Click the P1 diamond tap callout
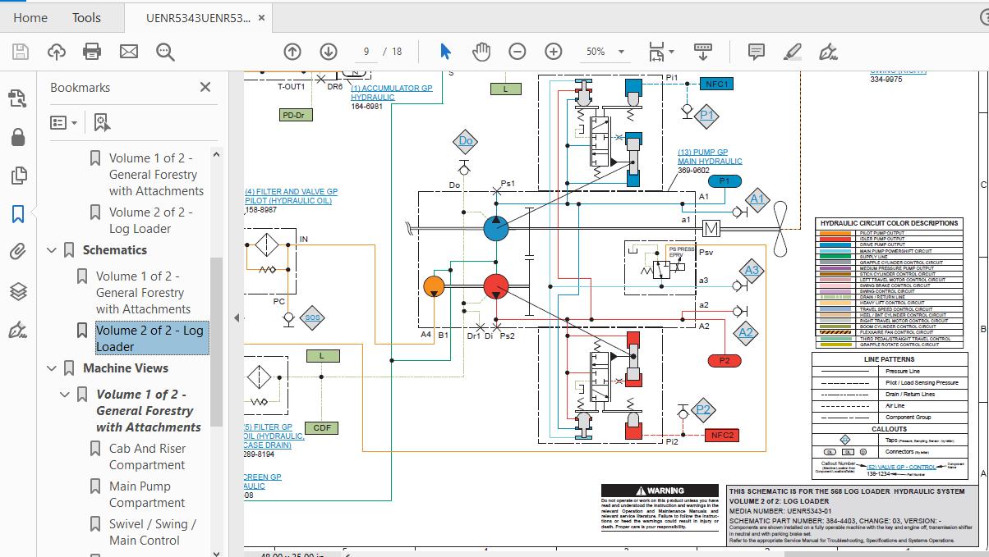 coord(706,116)
